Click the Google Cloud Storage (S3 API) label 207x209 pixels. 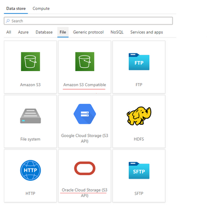(84, 138)
